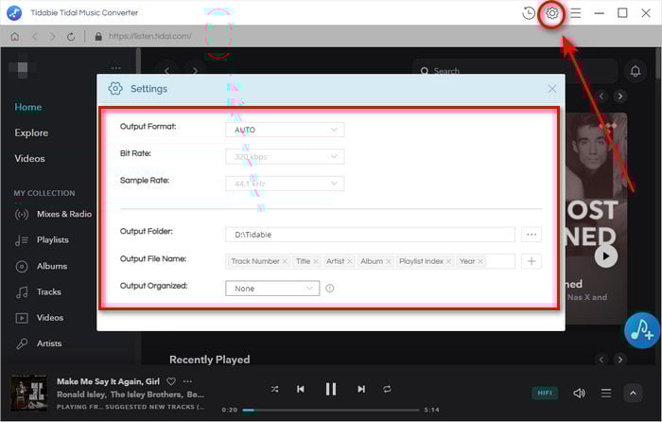Show previous featured carousel item
Image resolution: width=662 pixels, height=422 pixels.
coord(601,97)
